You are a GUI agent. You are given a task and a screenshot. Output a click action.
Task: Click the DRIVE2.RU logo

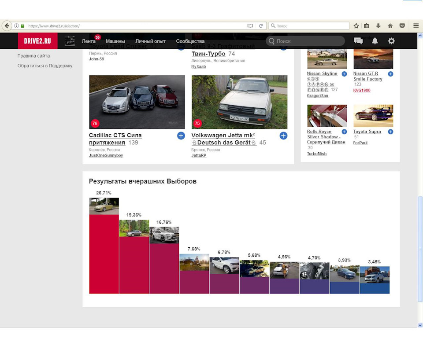37,41
